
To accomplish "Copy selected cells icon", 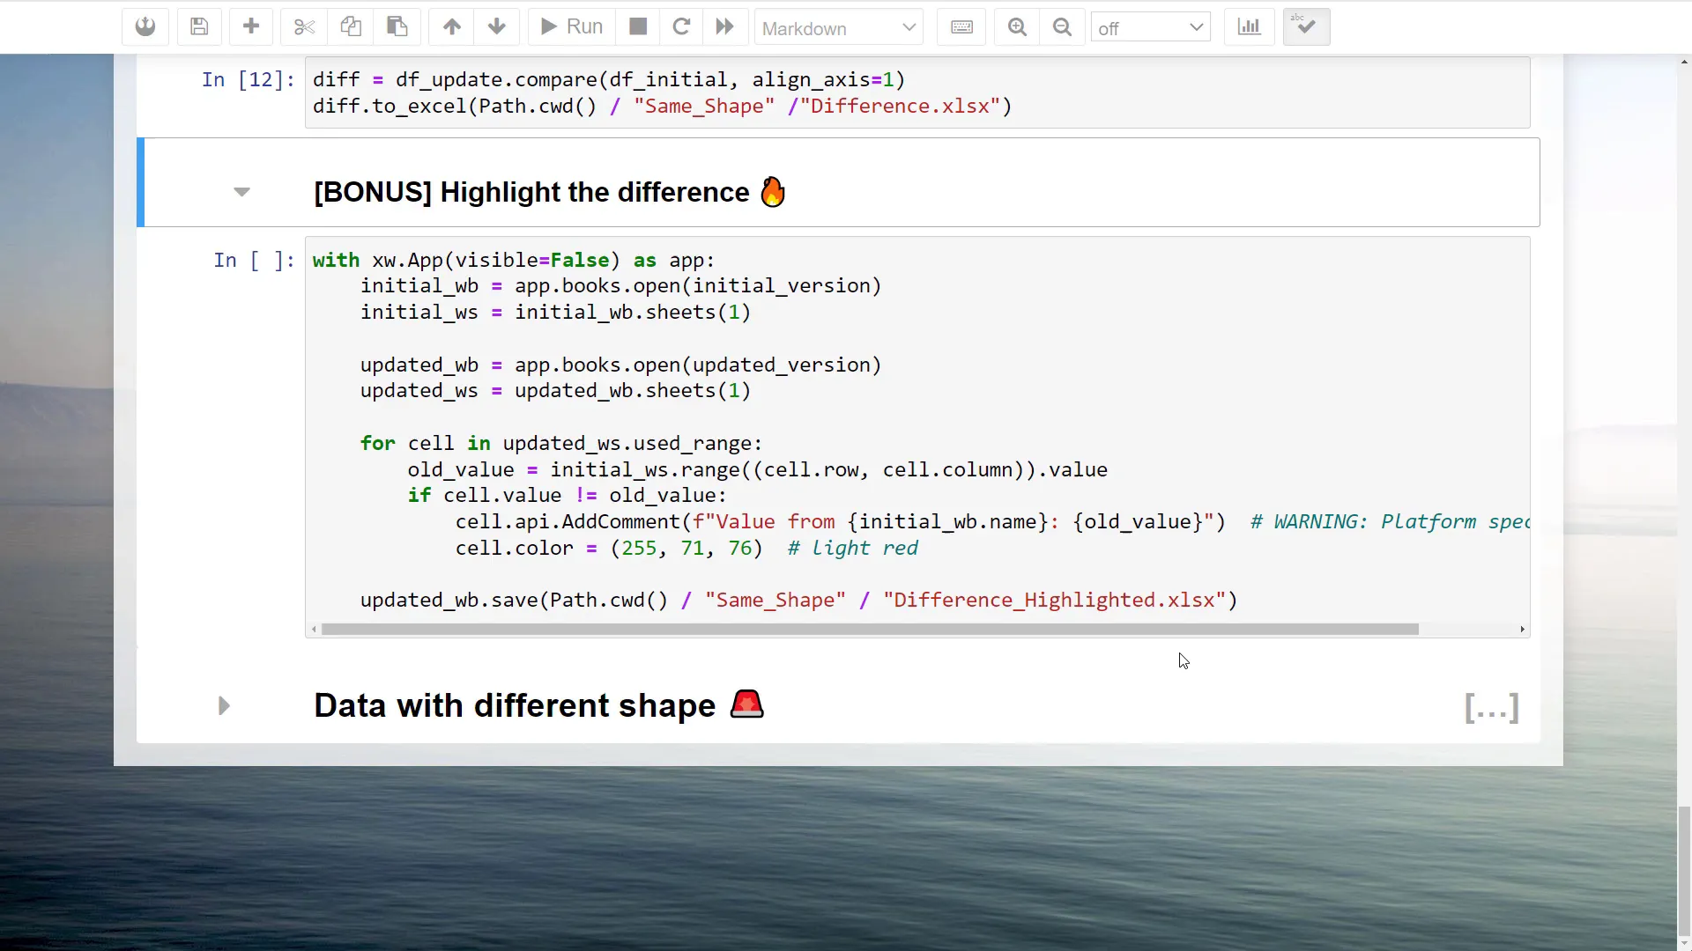I will [x=351, y=26].
